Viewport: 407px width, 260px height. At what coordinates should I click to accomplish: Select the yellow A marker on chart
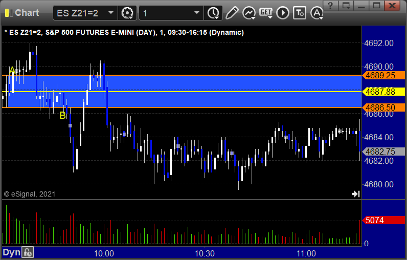[12, 70]
